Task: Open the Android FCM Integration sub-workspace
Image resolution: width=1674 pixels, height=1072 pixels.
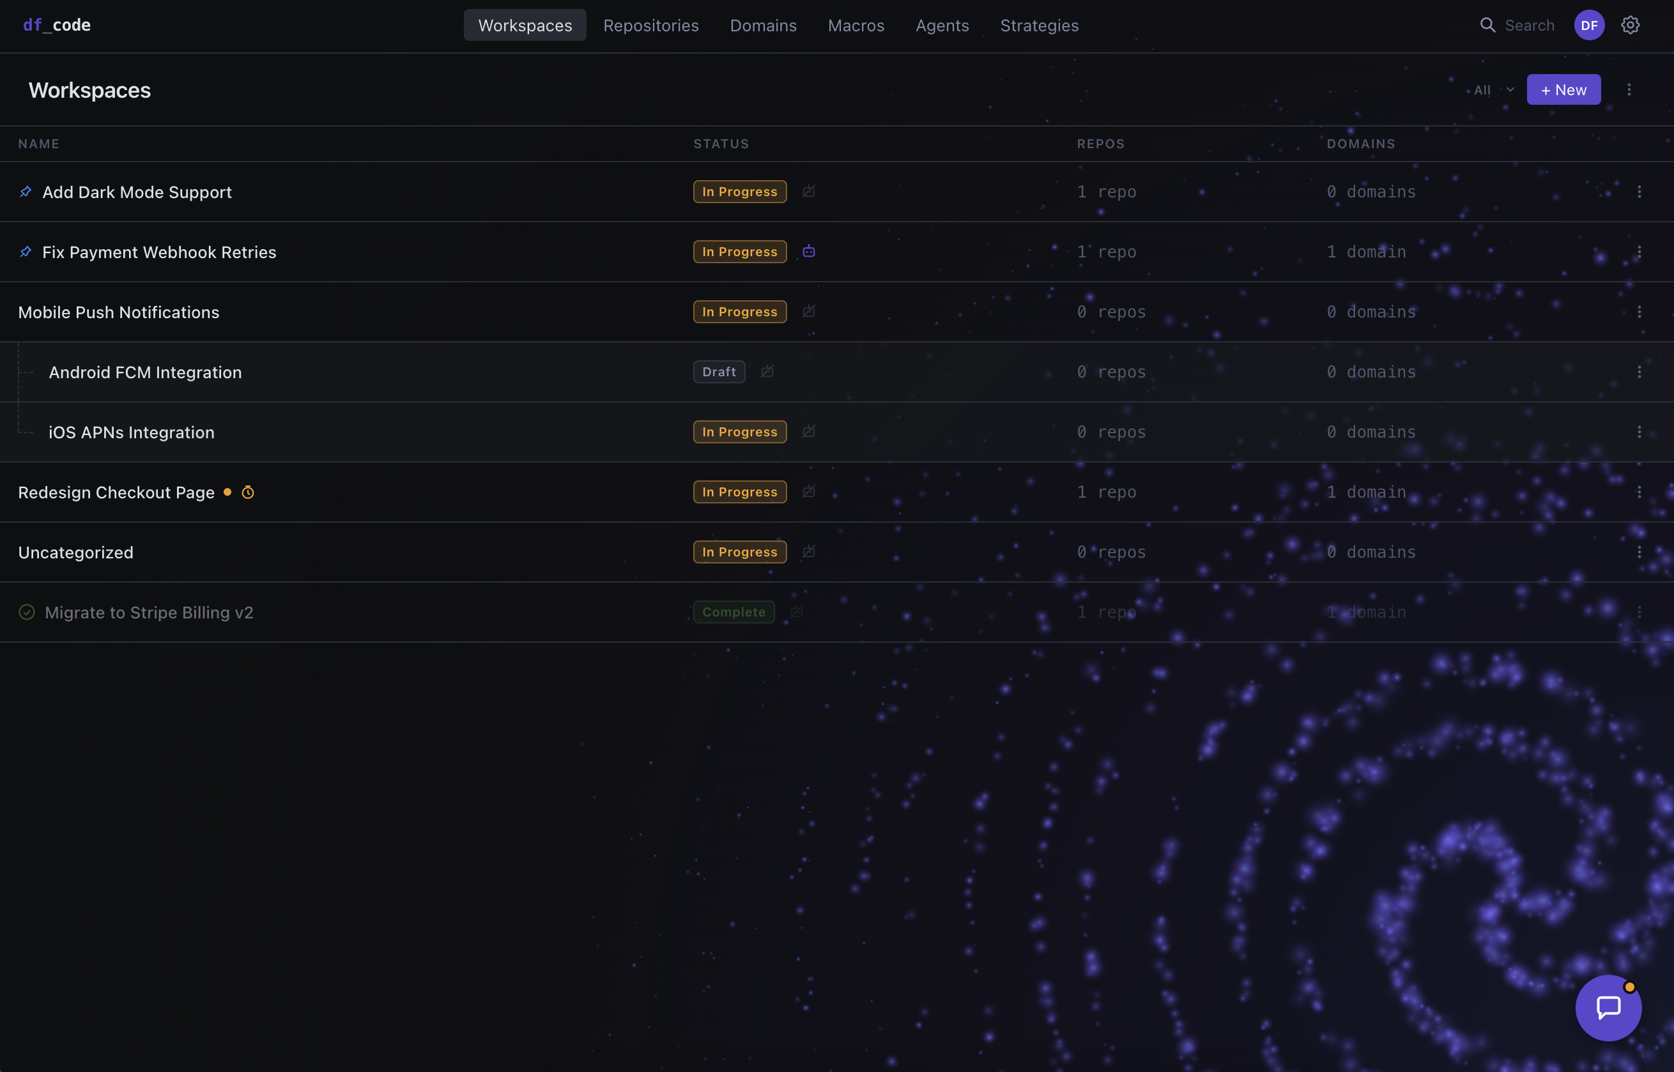Action: point(146,372)
